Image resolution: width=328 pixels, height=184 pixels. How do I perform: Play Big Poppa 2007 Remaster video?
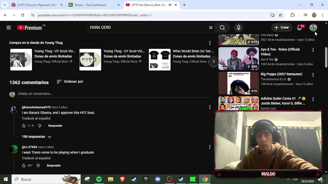coord(239,83)
